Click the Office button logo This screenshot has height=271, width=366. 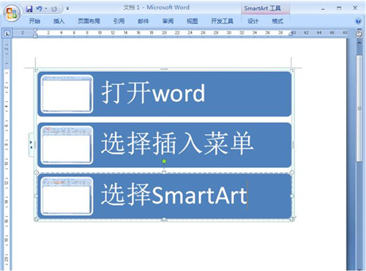tap(12, 13)
